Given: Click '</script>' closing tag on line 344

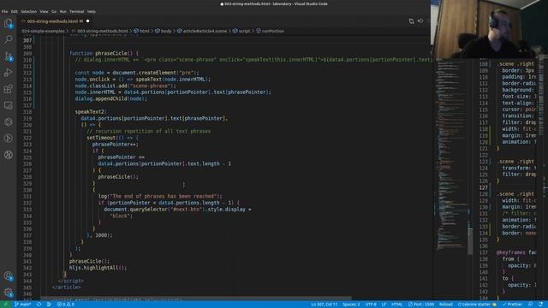Looking at the screenshot, I should pos(71,281).
